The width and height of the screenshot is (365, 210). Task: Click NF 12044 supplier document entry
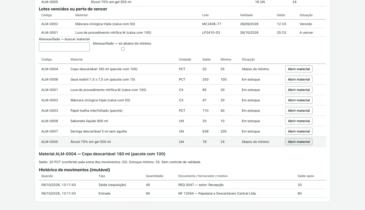coord(217,194)
